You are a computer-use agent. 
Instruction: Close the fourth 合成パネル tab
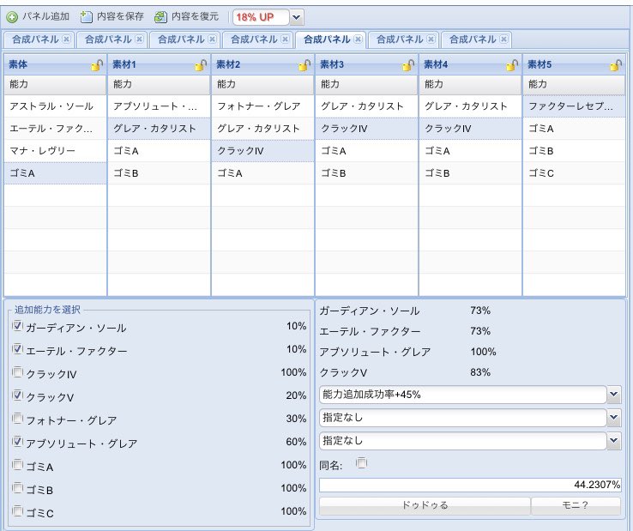tap(285, 39)
